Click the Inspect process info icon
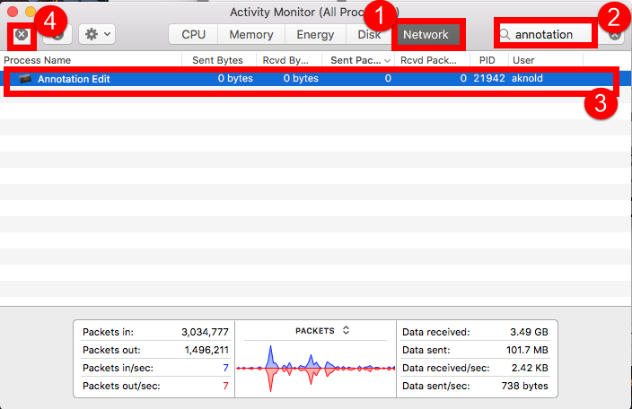 [x=58, y=34]
